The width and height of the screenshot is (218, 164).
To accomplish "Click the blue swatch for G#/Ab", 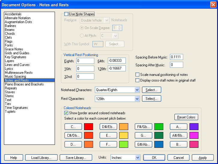I will tap(159, 144).
